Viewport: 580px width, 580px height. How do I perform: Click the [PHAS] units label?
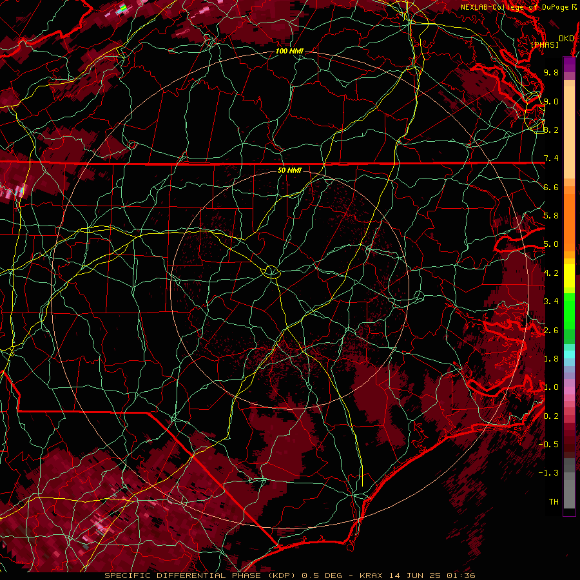point(545,44)
